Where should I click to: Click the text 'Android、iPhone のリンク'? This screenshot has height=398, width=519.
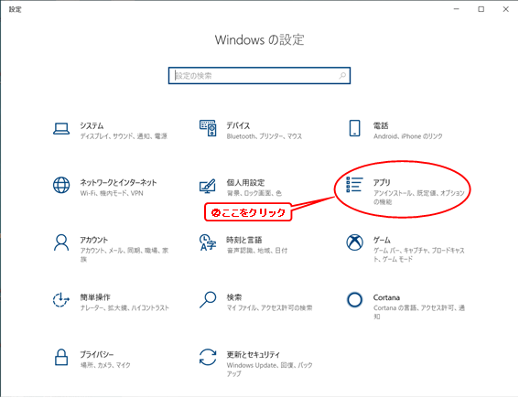(x=408, y=136)
